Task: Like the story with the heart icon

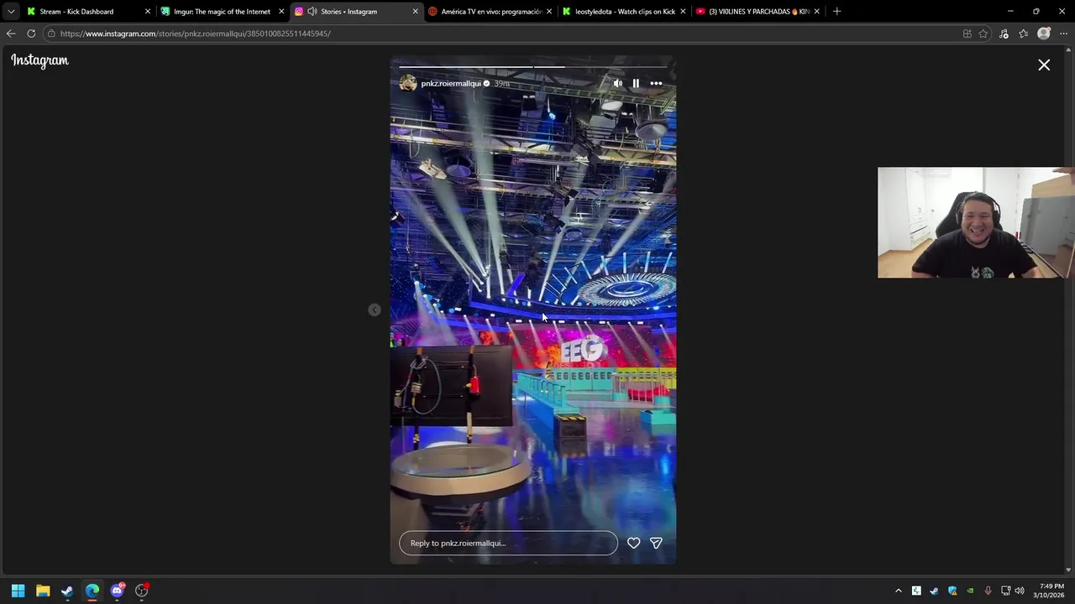Action: (x=634, y=543)
